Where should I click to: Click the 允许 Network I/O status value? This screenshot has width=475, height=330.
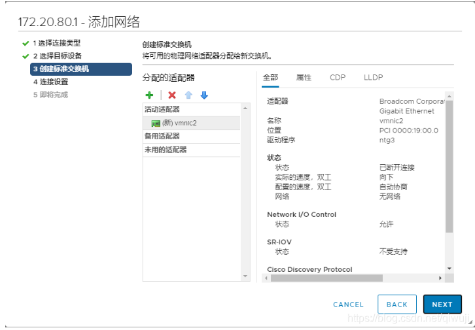(x=386, y=224)
